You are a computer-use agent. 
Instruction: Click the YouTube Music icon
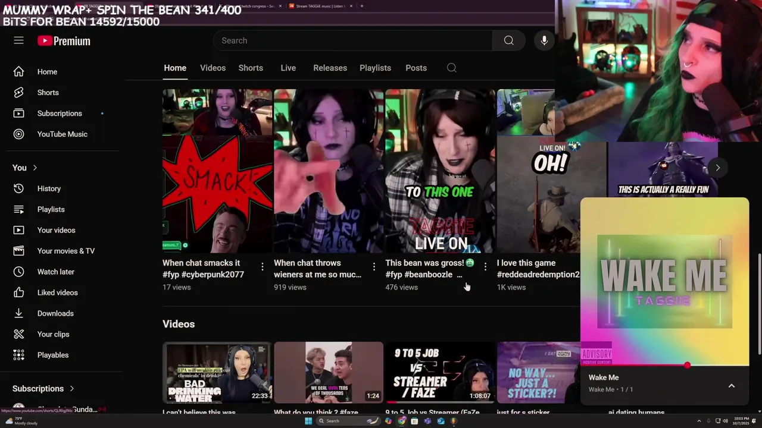point(18,134)
